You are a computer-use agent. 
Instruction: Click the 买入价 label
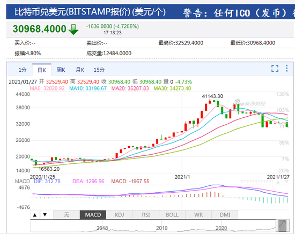25,43
